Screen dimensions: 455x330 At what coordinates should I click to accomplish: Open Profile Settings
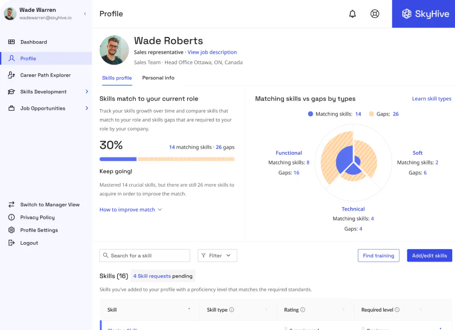(x=39, y=230)
